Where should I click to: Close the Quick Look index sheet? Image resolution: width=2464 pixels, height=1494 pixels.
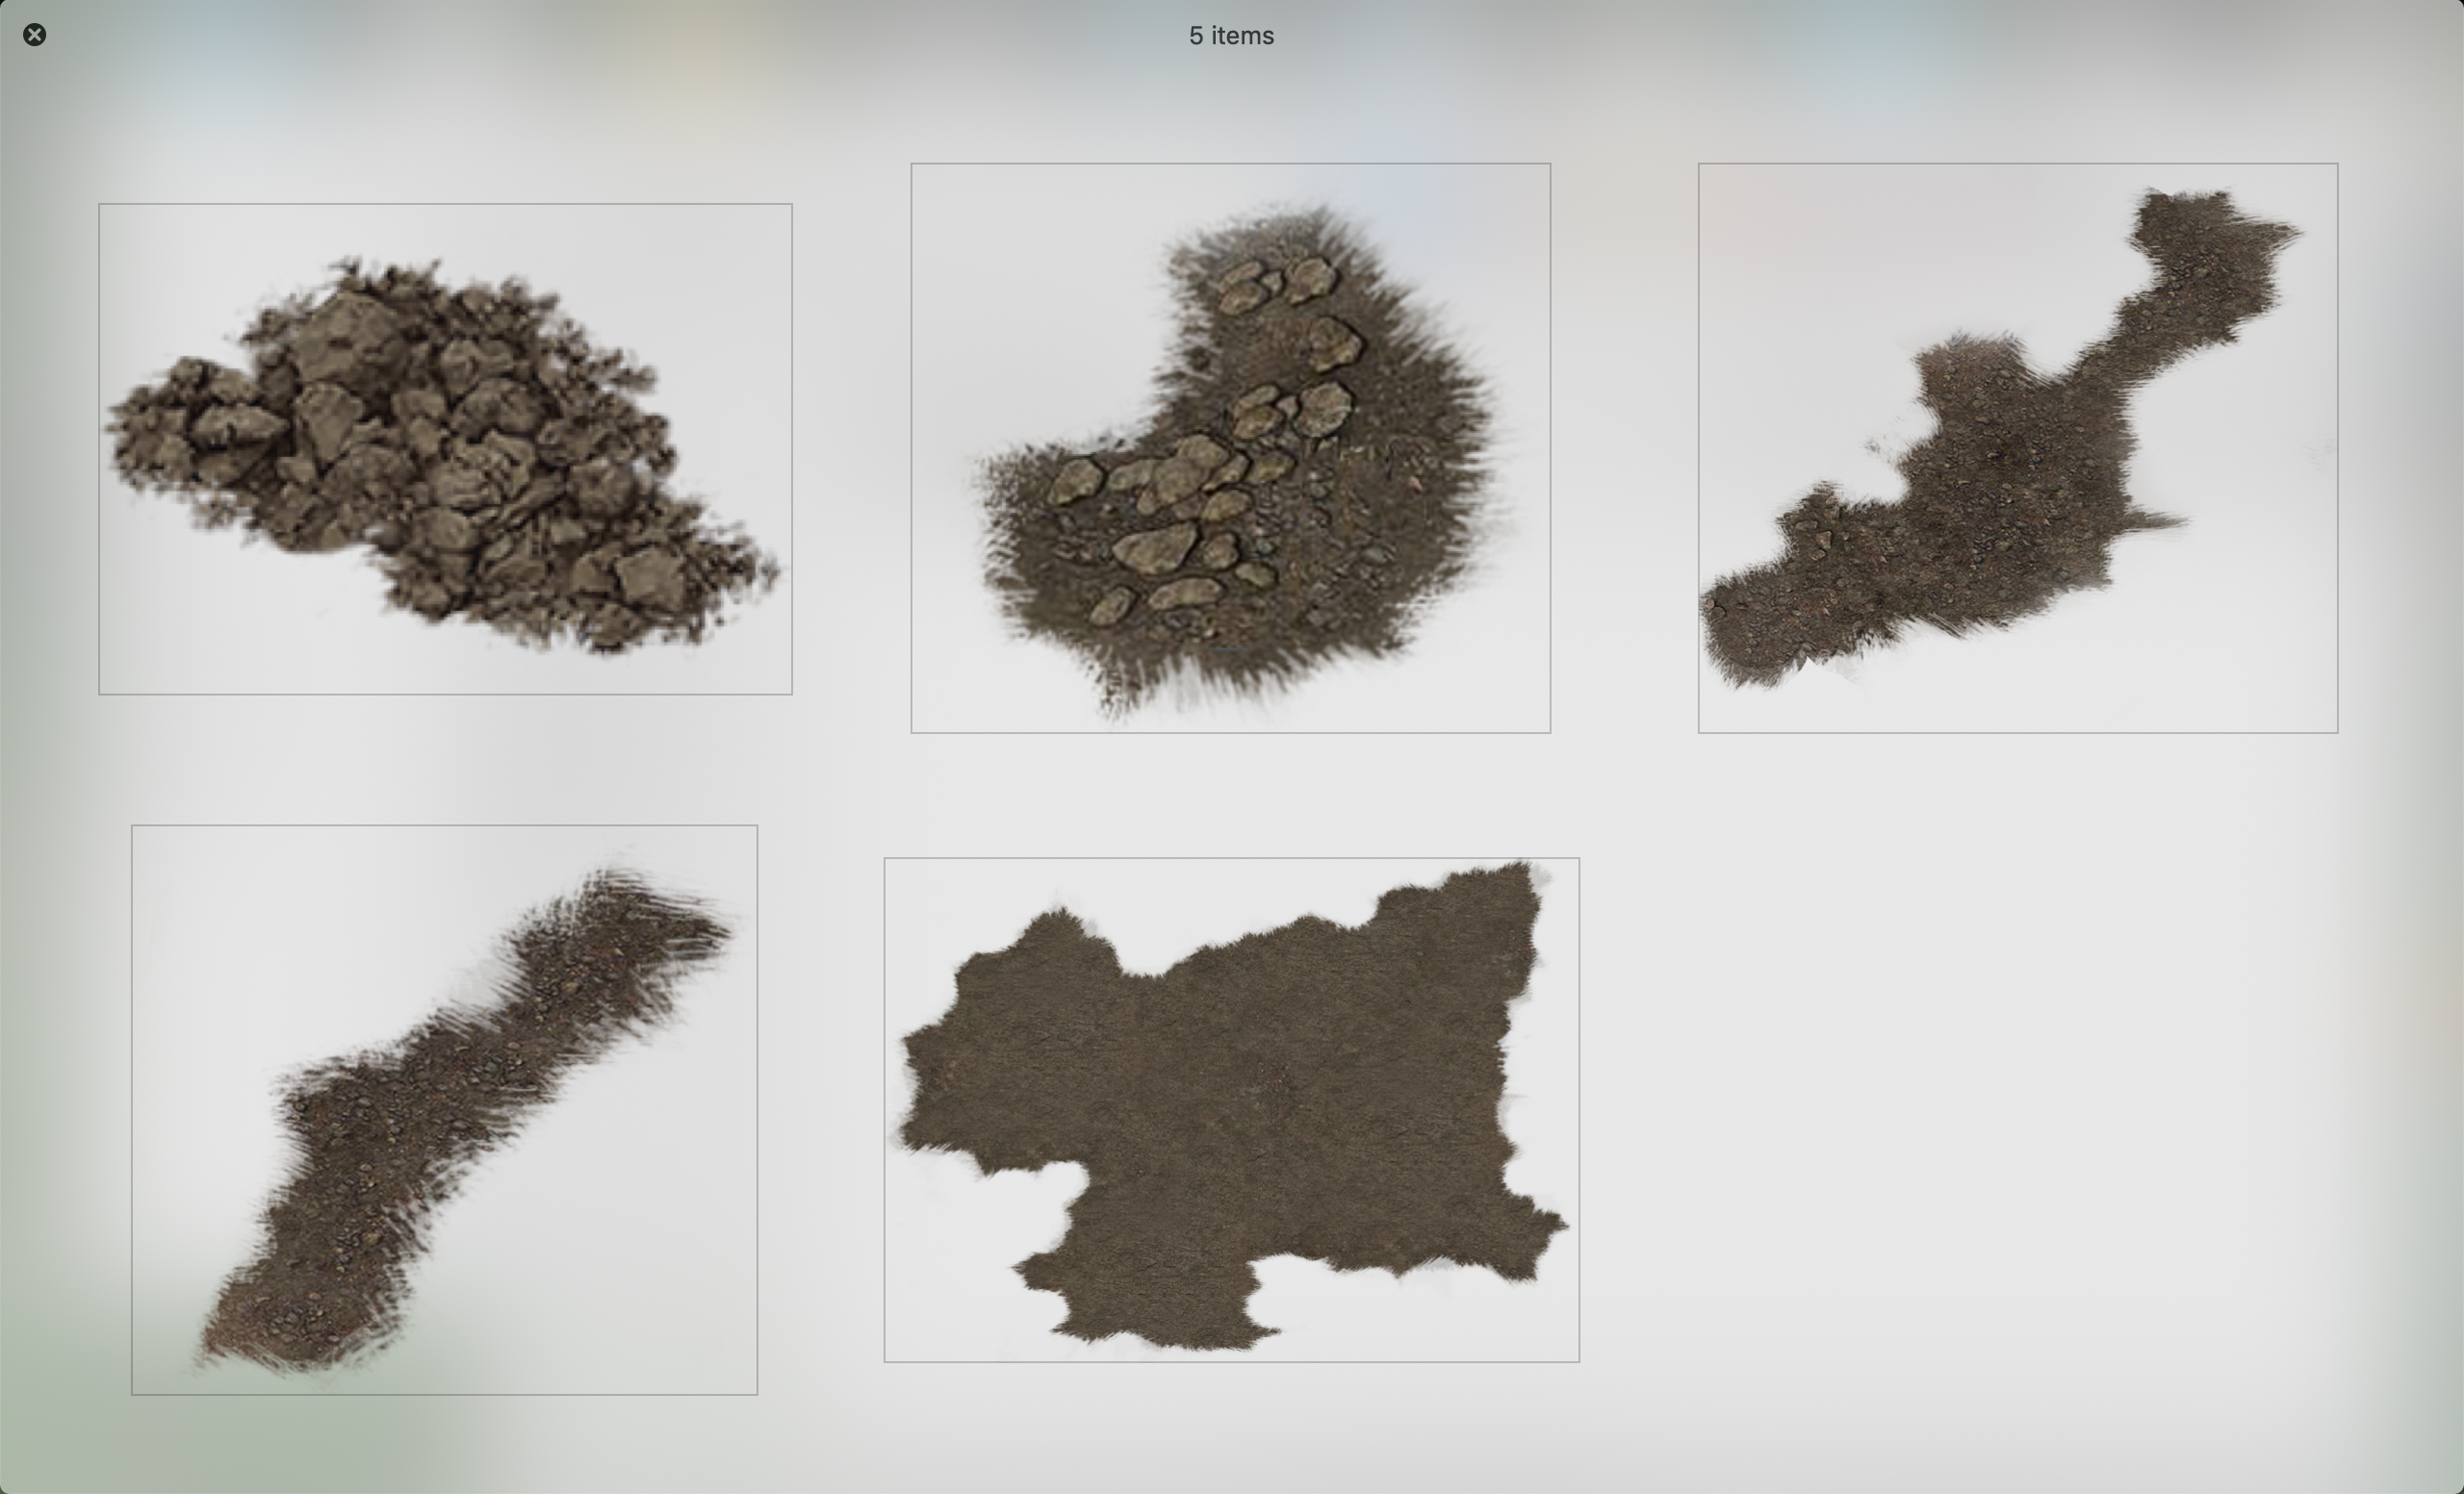[x=34, y=35]
